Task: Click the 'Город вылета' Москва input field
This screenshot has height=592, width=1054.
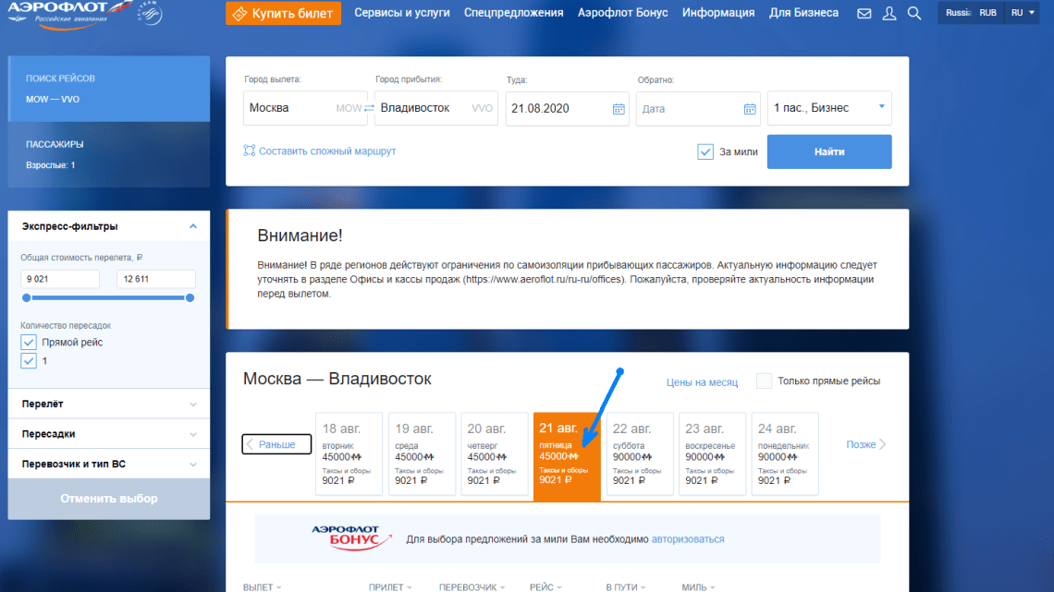Action: coord(290,108)
